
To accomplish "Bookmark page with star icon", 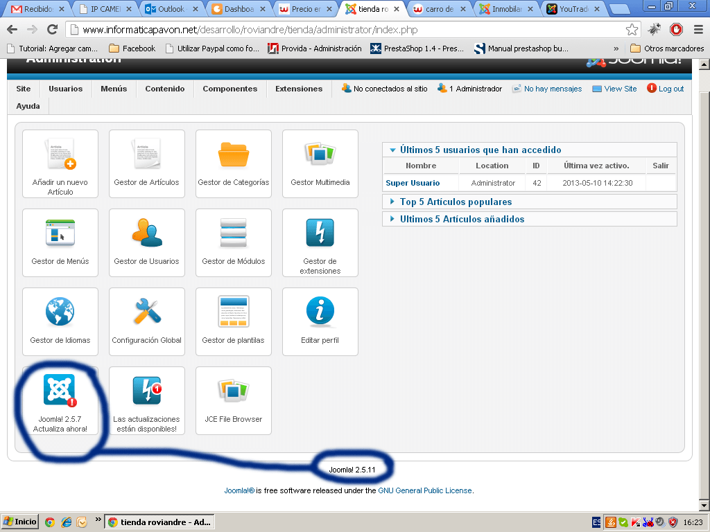I will (632, 30).
